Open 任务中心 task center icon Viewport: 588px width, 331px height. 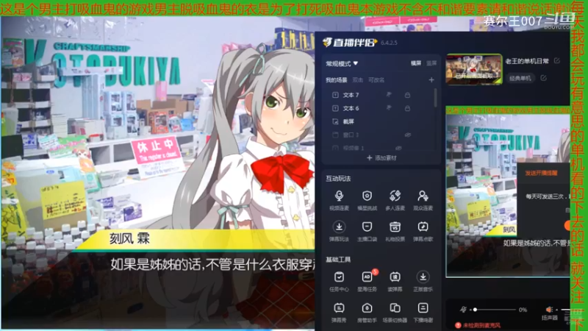click(339, 282)
